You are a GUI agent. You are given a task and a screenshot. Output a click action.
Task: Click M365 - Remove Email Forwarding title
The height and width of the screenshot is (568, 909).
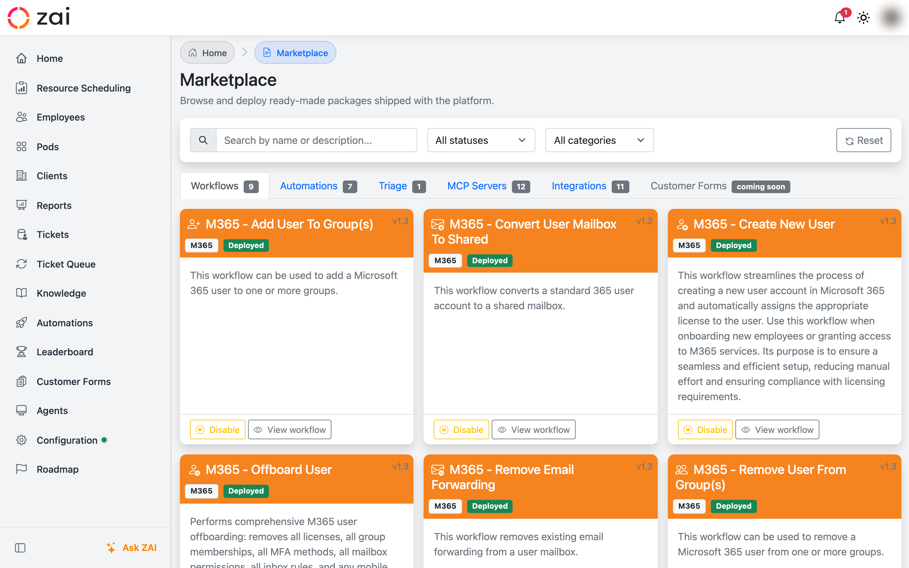pyautogui.click(x=503, y=477)
